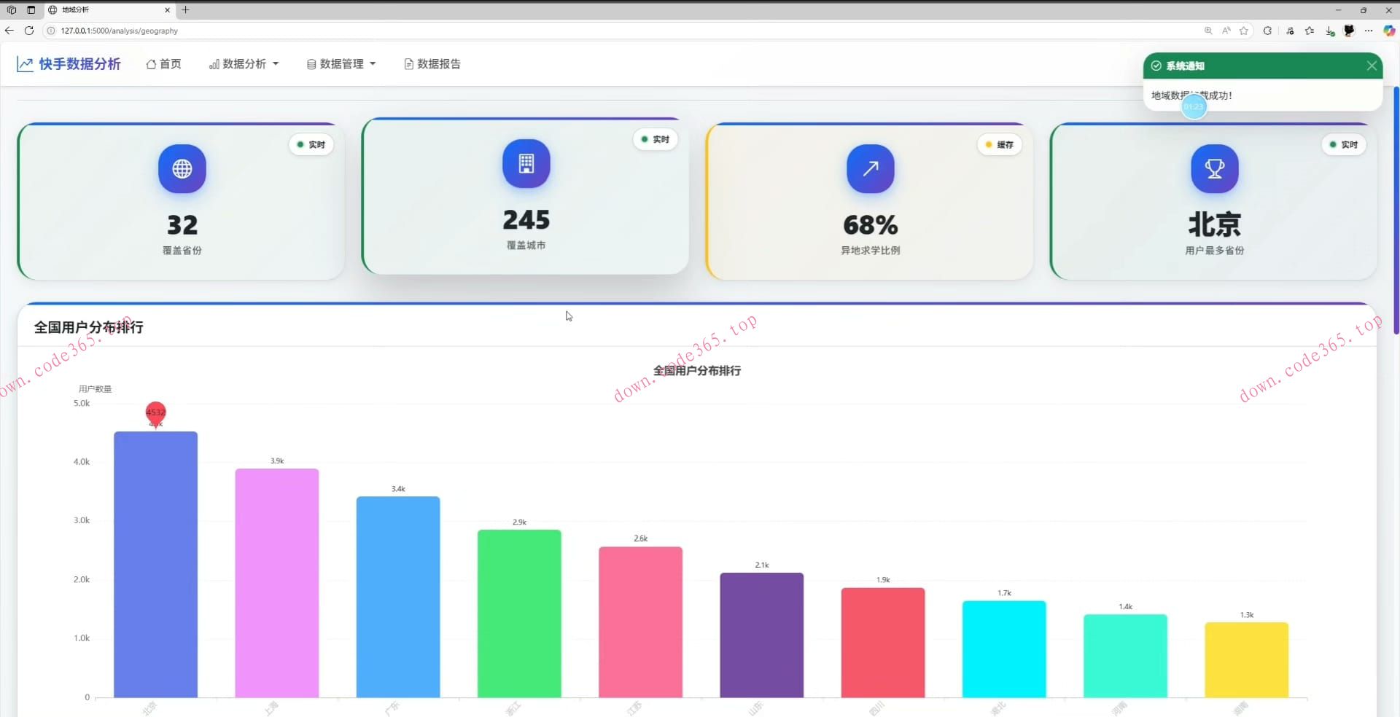Open the browser profile avatar

click(1349, 31)
